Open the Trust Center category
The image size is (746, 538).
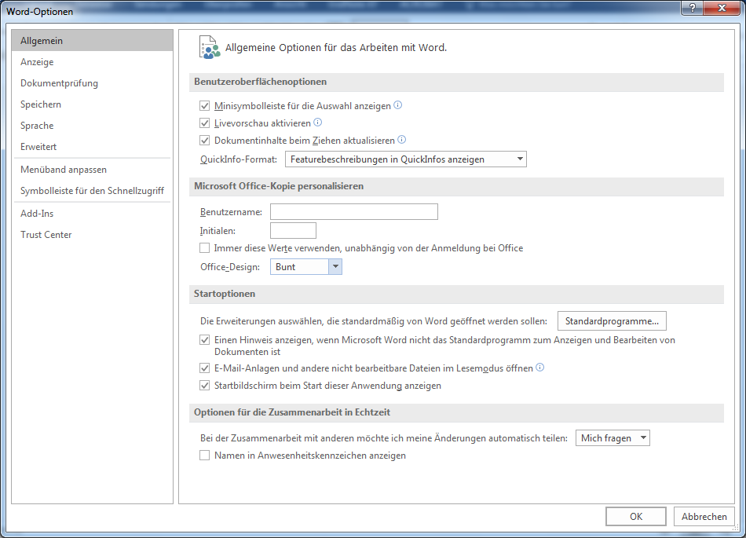click(x=46, y=235)
